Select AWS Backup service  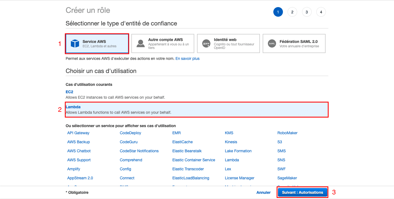pyautogui.click(x=79, y=142)
